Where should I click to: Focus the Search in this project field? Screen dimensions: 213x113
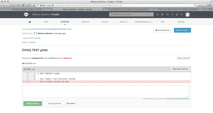point(131,14)
